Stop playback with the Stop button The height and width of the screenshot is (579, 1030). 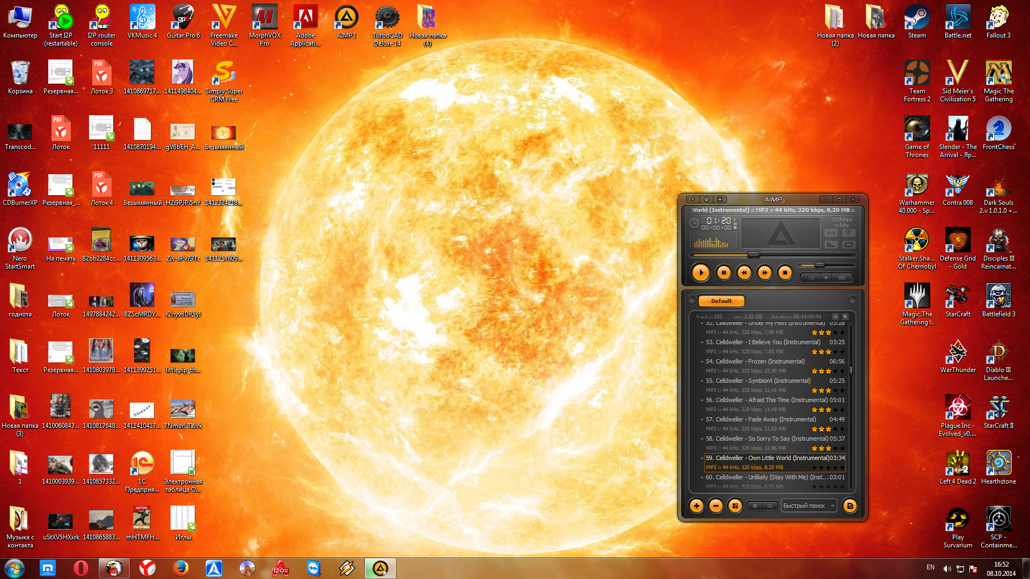pos(785,273)
